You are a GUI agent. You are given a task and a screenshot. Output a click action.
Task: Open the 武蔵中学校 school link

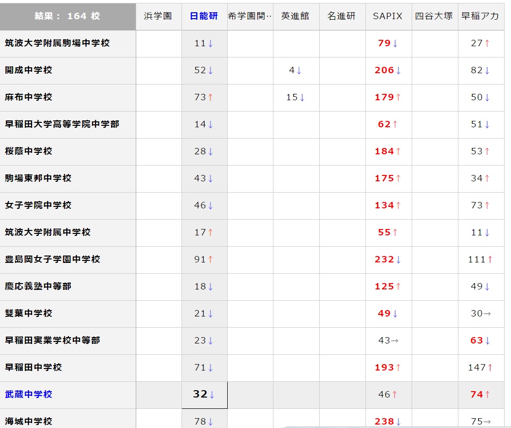point(29,395)
